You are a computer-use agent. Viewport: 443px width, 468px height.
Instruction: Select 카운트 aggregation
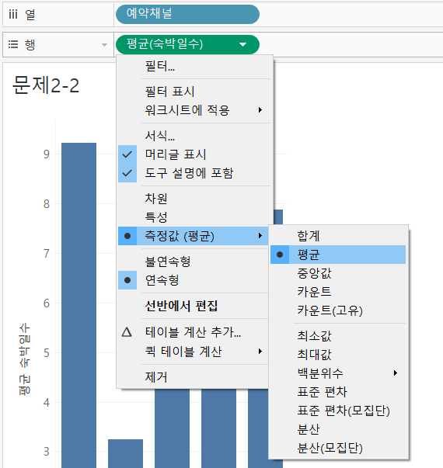pos(338,292)
